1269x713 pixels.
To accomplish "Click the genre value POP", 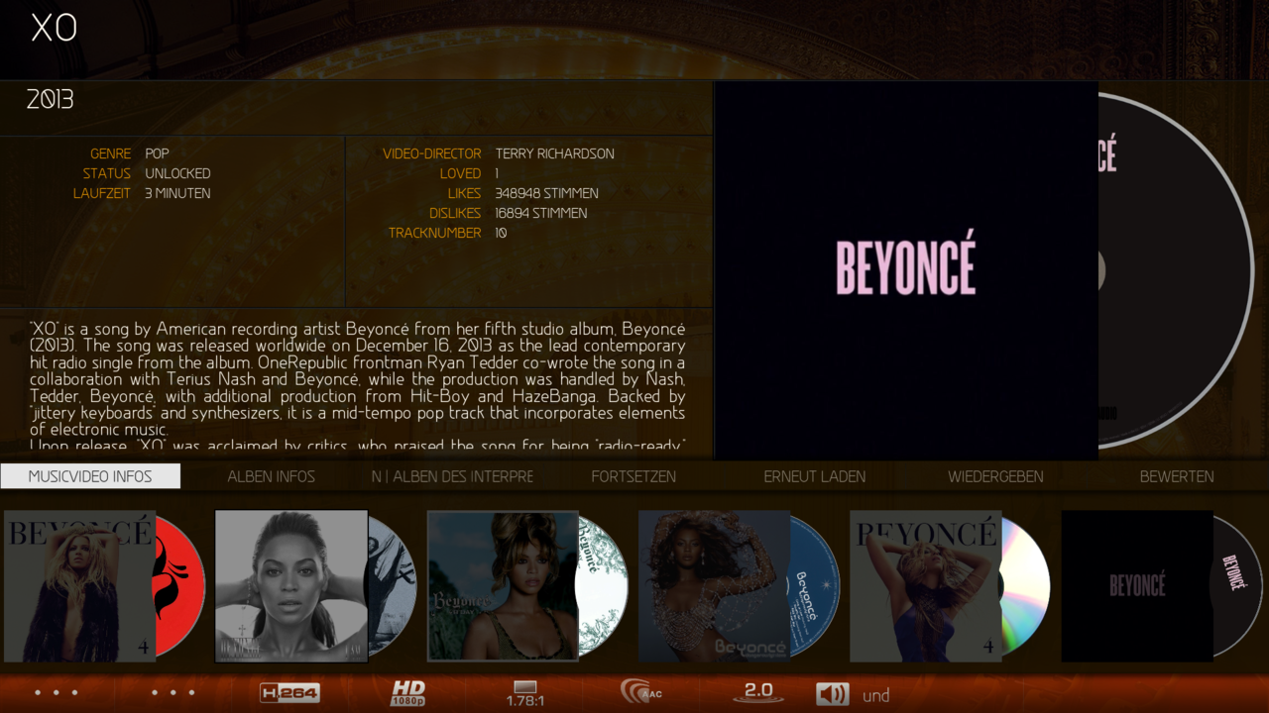I will coord(157,153).
